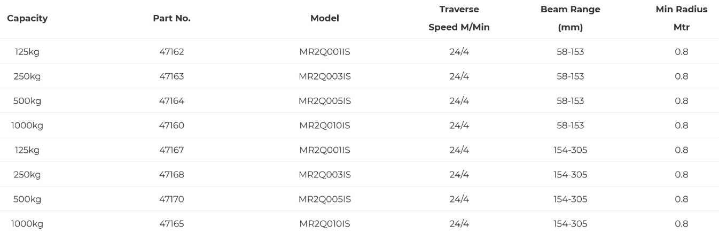Screen dimensions: 719x233
Task: Select part number 47165
Action: point(171,224)
